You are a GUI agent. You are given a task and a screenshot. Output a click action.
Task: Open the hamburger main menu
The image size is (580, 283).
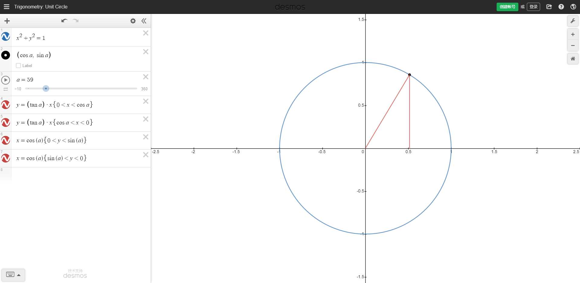[x=6, y=7]
